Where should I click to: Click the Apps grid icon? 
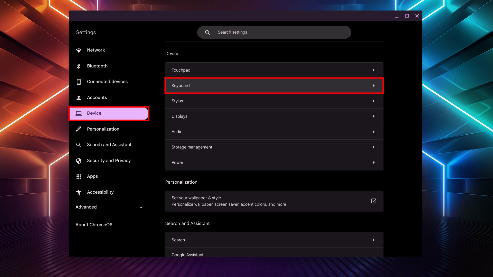[x=79, y=176]
